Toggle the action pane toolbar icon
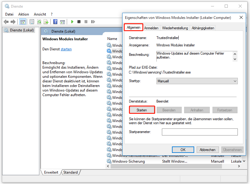The height and width of the screenshot is (184, 250). coord(62,22)
